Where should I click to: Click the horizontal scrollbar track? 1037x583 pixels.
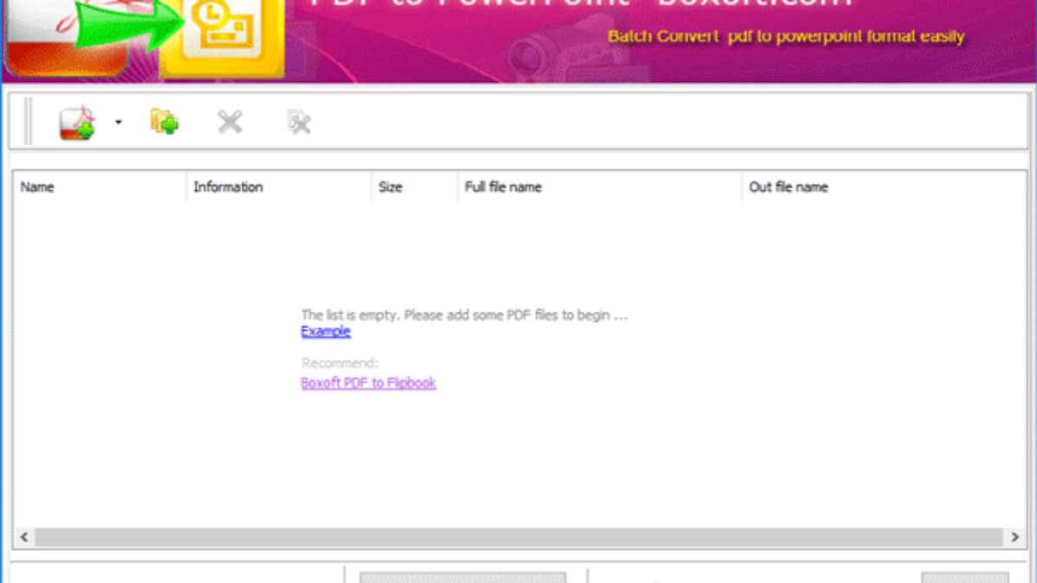point(519,537)
